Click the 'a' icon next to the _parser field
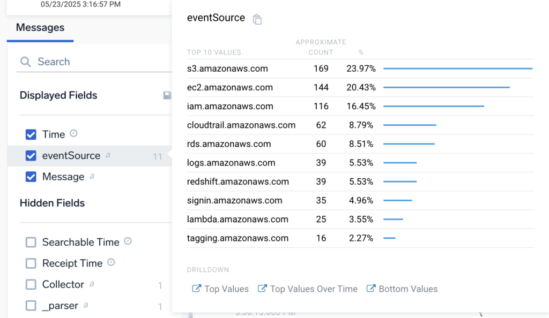This screenshot has height=318, width=549. pos(85,305)
